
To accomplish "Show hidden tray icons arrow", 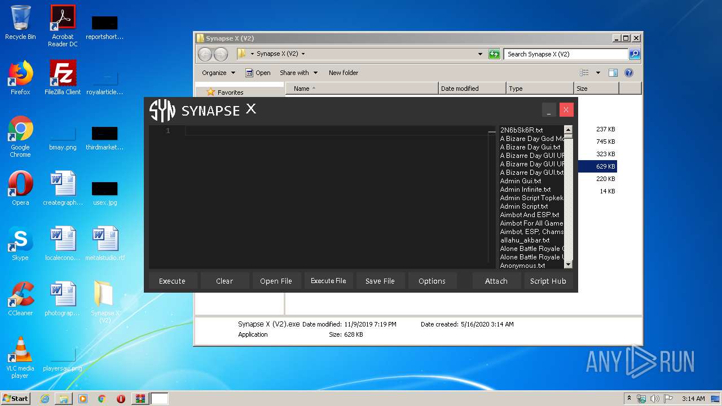I will 629,398.
